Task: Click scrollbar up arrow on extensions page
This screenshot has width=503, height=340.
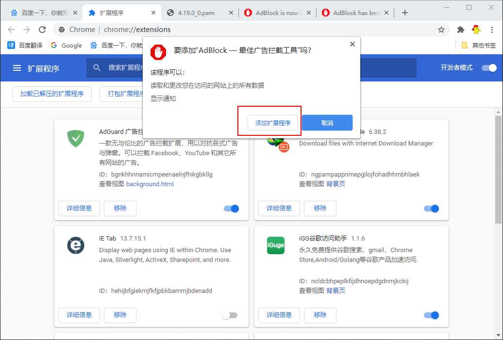Action: coord(498,112)
